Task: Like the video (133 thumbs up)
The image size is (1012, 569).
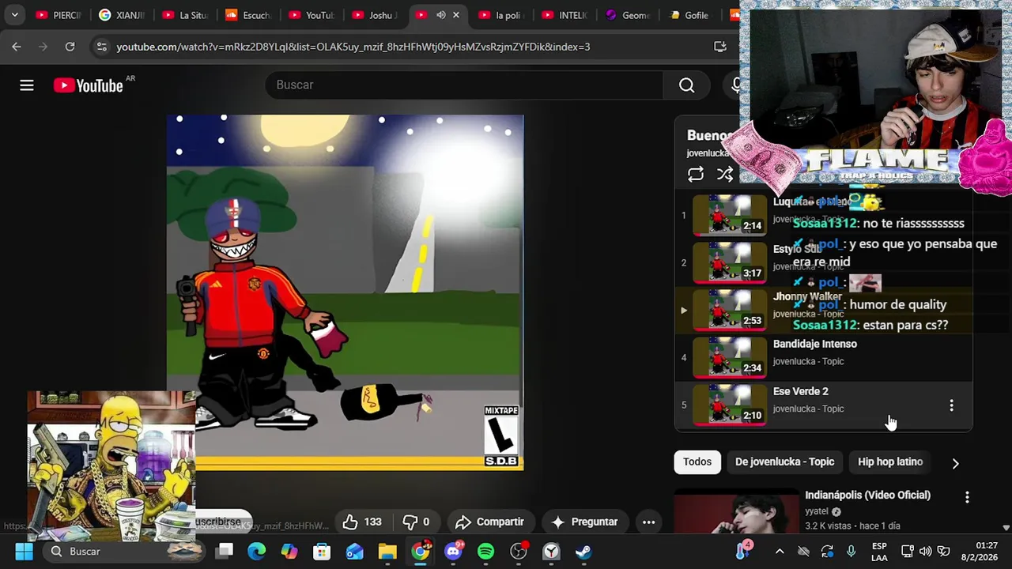Action: 362,522
